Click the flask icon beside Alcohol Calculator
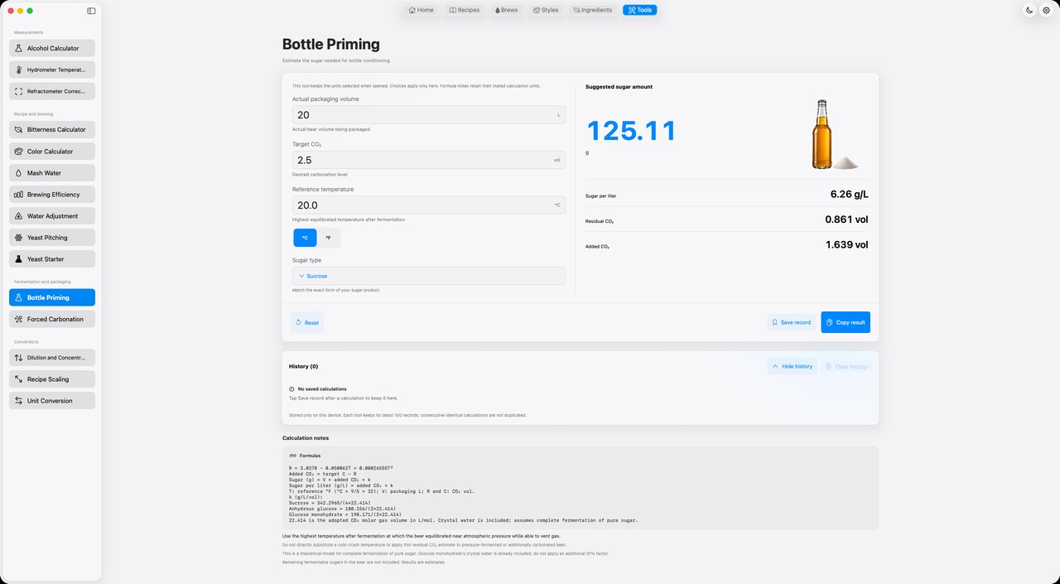 pos(19,49)
